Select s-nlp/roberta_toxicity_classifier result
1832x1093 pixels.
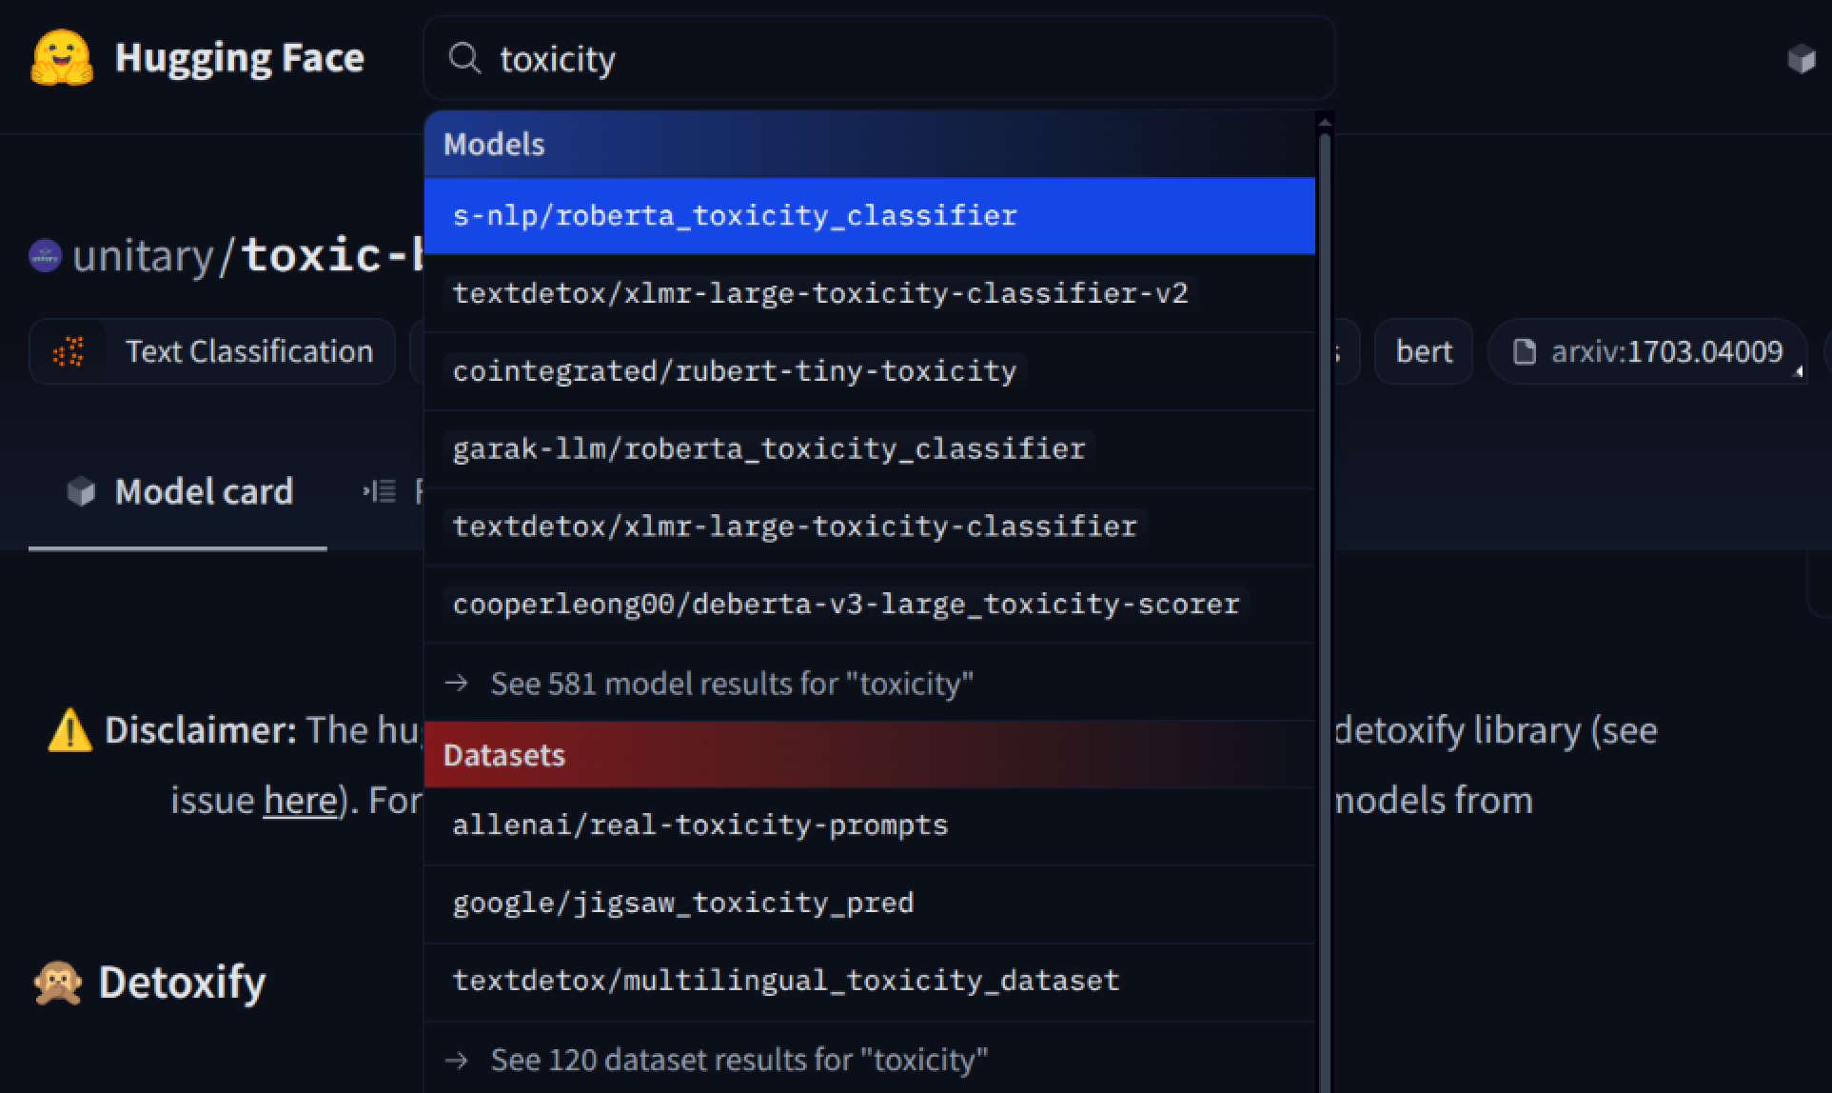click(x=870, y=216)
